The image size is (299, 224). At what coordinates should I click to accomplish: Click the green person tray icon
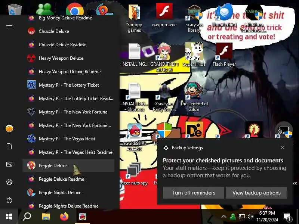click(x=232, y=217)
